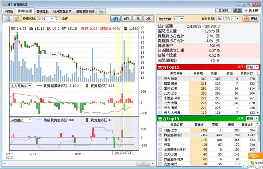This screenshot has height=169, width=263.
Task: Uncheck the 群益金鼎經紀 broker checkbox
Action: pos(160,135)
